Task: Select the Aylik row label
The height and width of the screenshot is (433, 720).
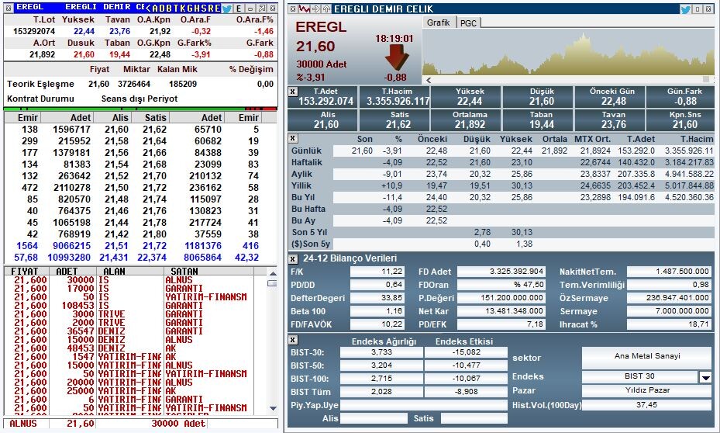Action: (x=301, y=174)
